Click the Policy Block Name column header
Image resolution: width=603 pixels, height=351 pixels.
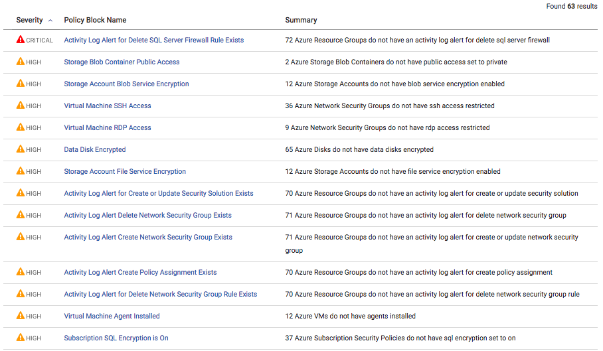coord(95,21)
